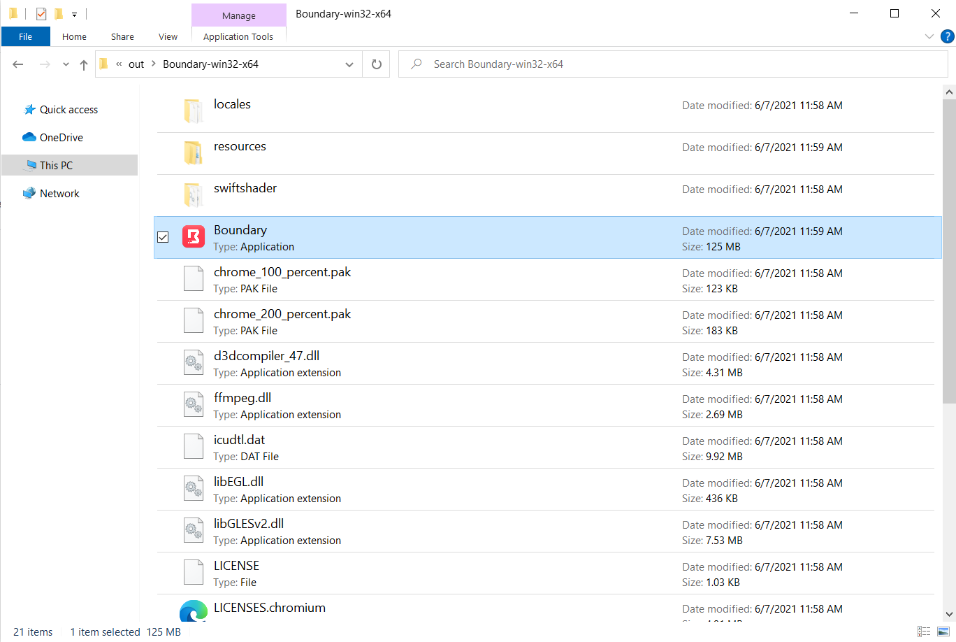Click the LICENSES.chromium file name
Viewport: 956px width, 642px height.
(x=270, y=608)
